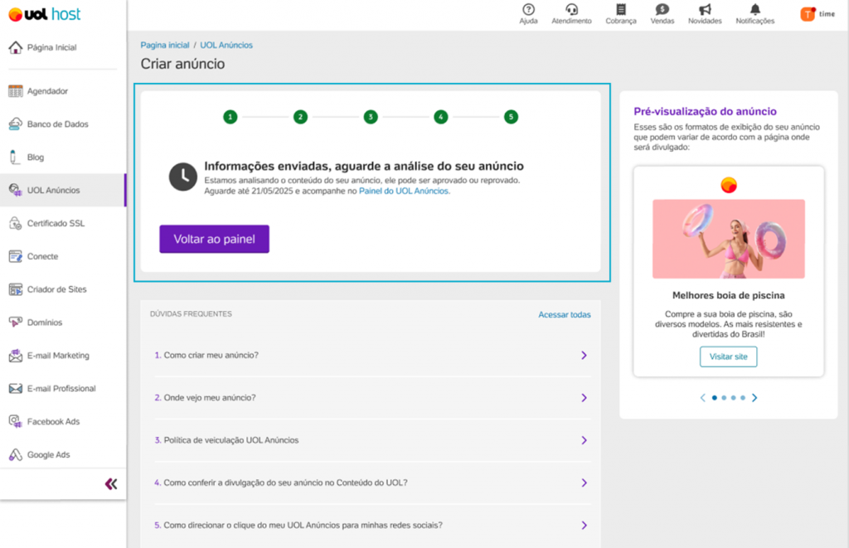Open Google Ads menu label

click(48, 455)
